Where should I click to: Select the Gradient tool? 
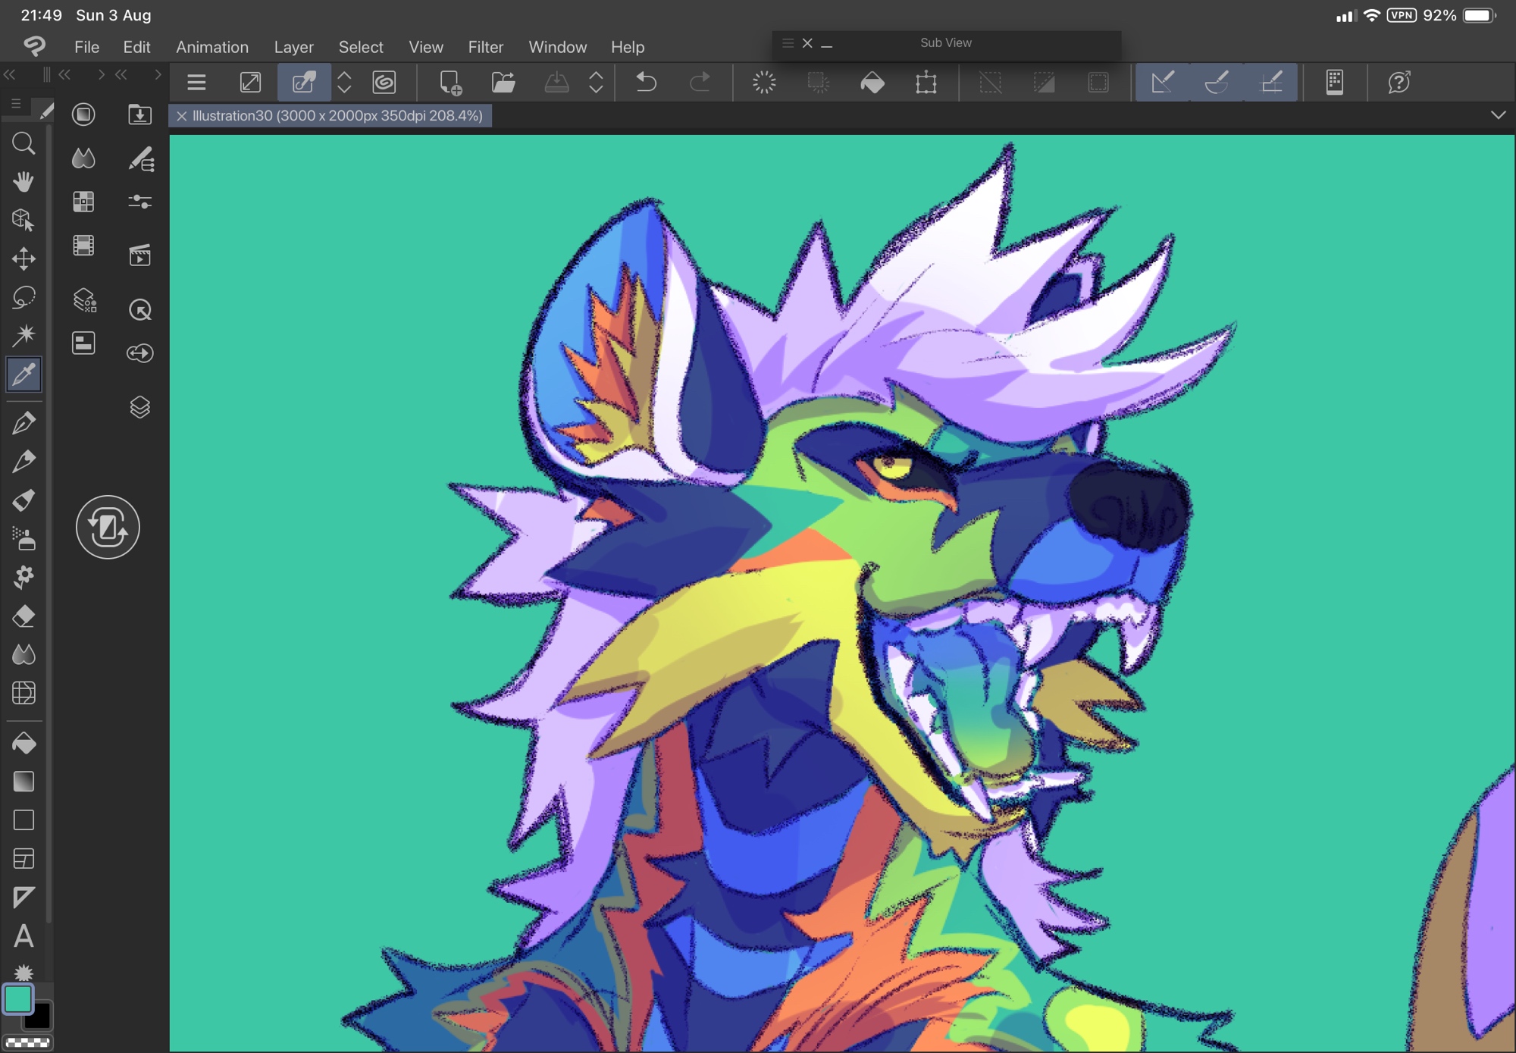coord(23,782)
